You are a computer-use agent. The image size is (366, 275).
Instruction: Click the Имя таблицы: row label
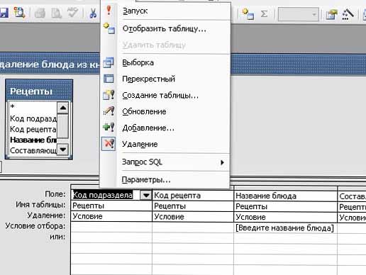click(40, 204)
